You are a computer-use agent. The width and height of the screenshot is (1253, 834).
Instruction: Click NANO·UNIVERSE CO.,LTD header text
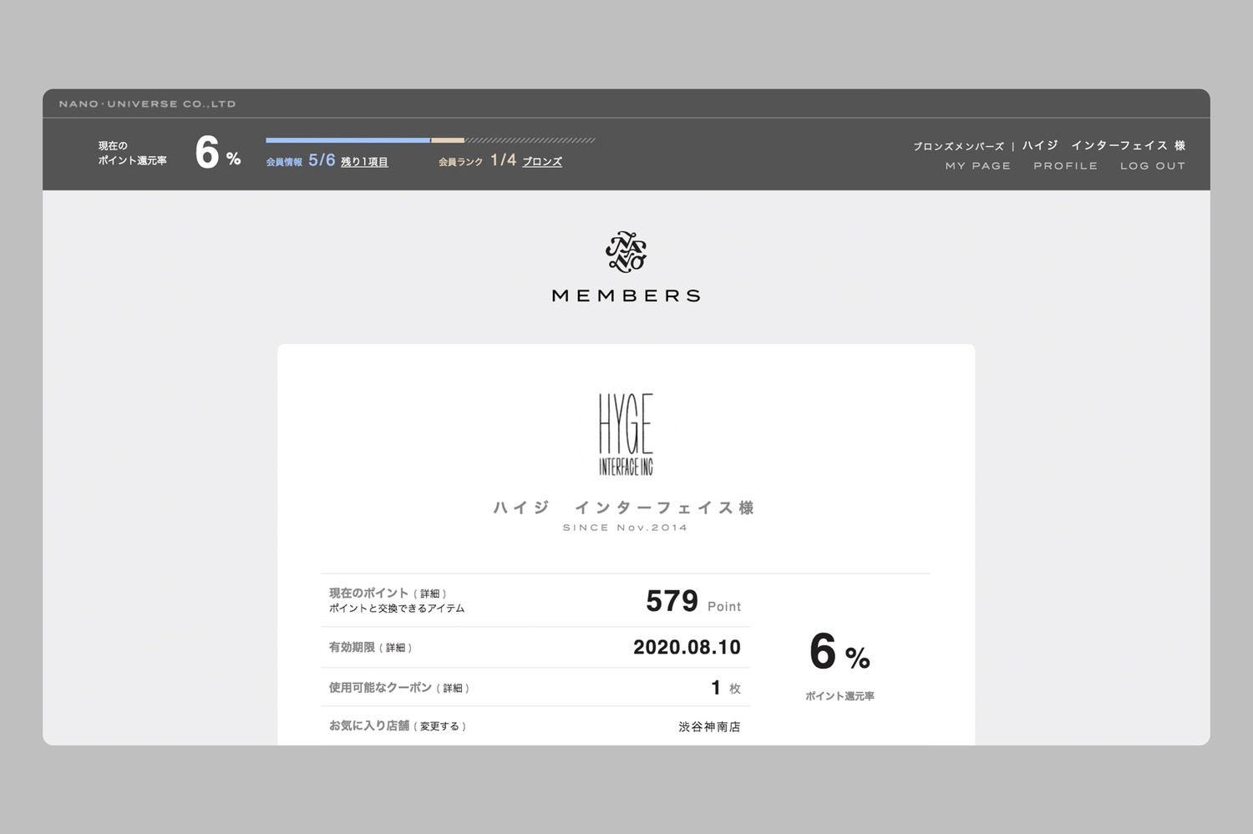click(148, 104)
